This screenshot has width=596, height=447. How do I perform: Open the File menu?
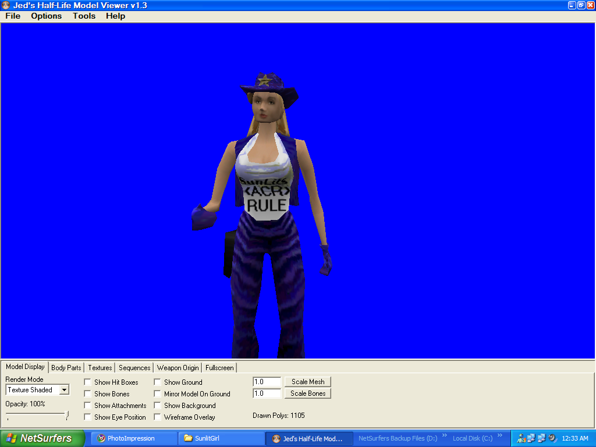(x=13, y=16)
